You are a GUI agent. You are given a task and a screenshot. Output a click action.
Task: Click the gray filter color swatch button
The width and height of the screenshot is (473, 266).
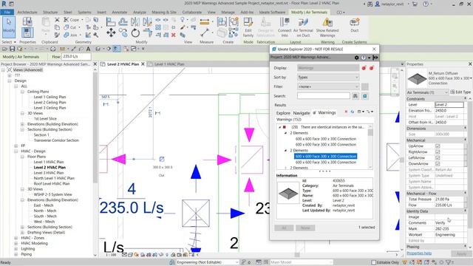pyautogui.click(x=364, y=87)
